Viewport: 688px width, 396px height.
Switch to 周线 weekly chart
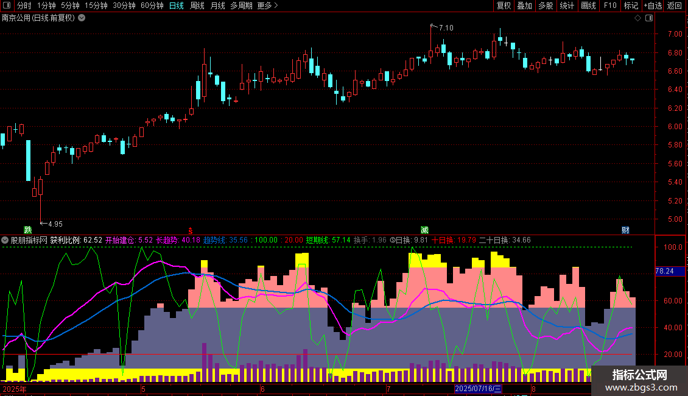click(x=197, y=5)
